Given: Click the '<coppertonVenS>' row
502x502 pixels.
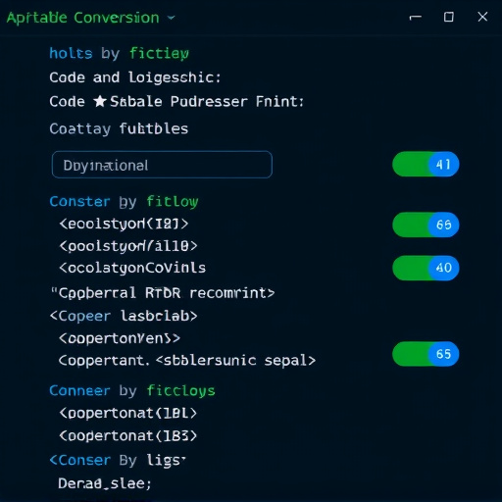Looking at the screenshot, I should pos(120,338).
